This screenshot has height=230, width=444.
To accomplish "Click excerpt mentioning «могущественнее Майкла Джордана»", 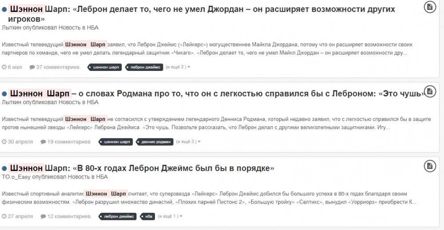I will click(207, 49).
